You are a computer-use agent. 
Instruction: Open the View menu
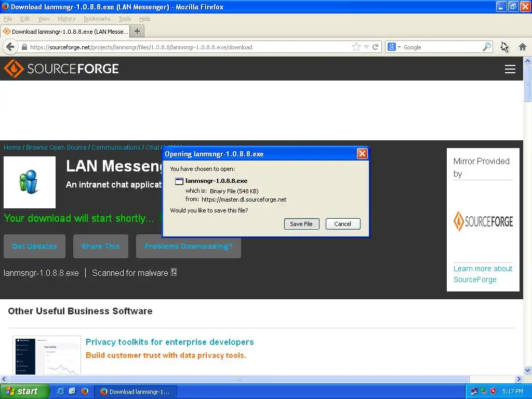[44, 19]
